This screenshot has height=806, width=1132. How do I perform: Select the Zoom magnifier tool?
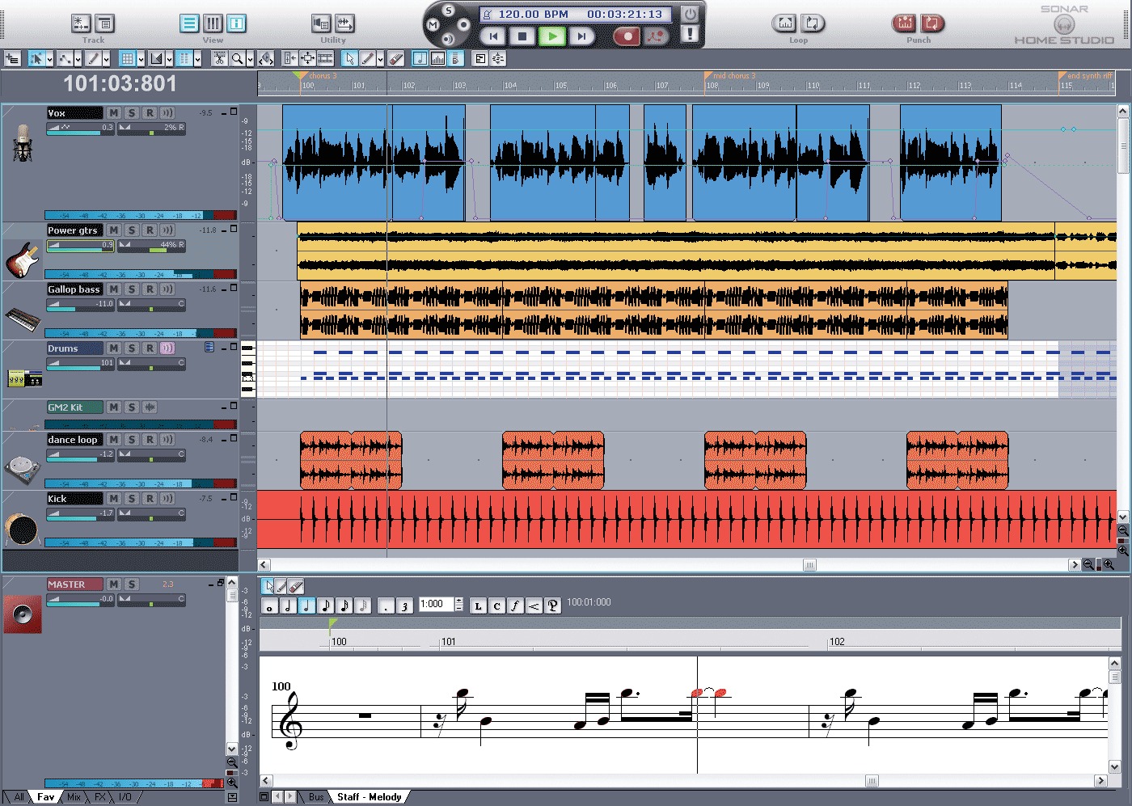pos(237,58)
